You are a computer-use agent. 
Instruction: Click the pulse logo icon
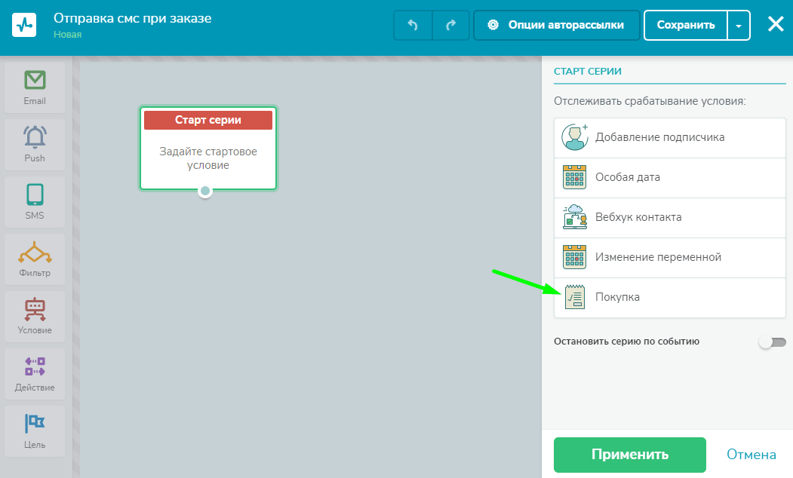point(24,25)
